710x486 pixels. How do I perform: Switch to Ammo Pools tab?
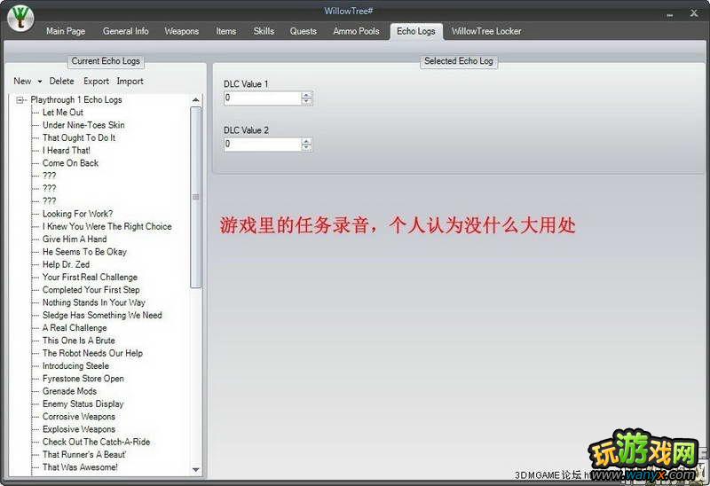pyautogui.click(x=356, y=31)
